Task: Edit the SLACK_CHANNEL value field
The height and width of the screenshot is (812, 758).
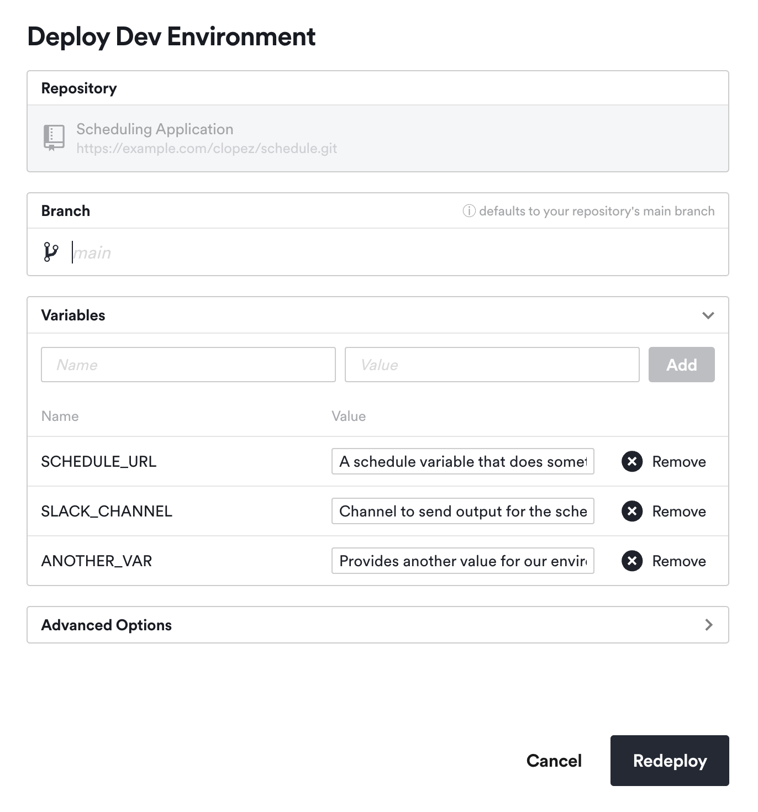Action: tap(462, 511)
